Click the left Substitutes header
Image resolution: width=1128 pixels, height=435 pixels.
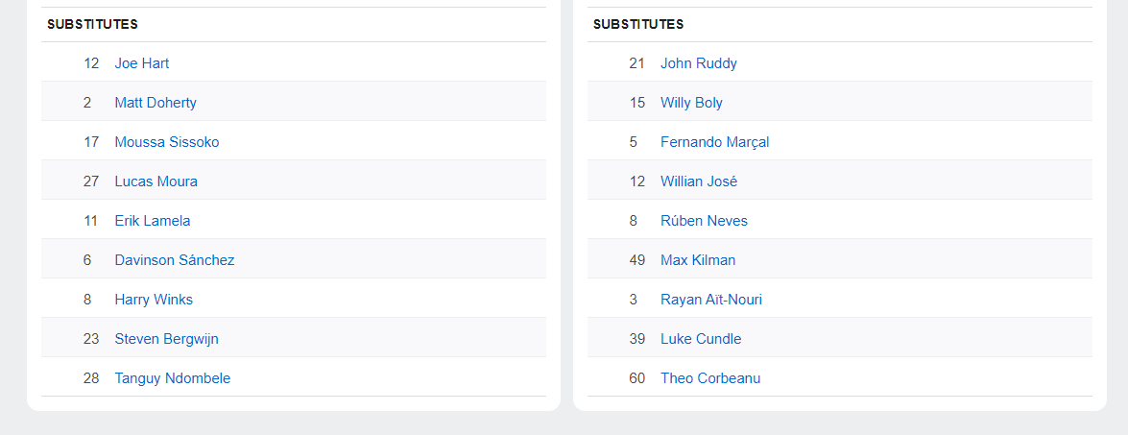coord(92,24)
